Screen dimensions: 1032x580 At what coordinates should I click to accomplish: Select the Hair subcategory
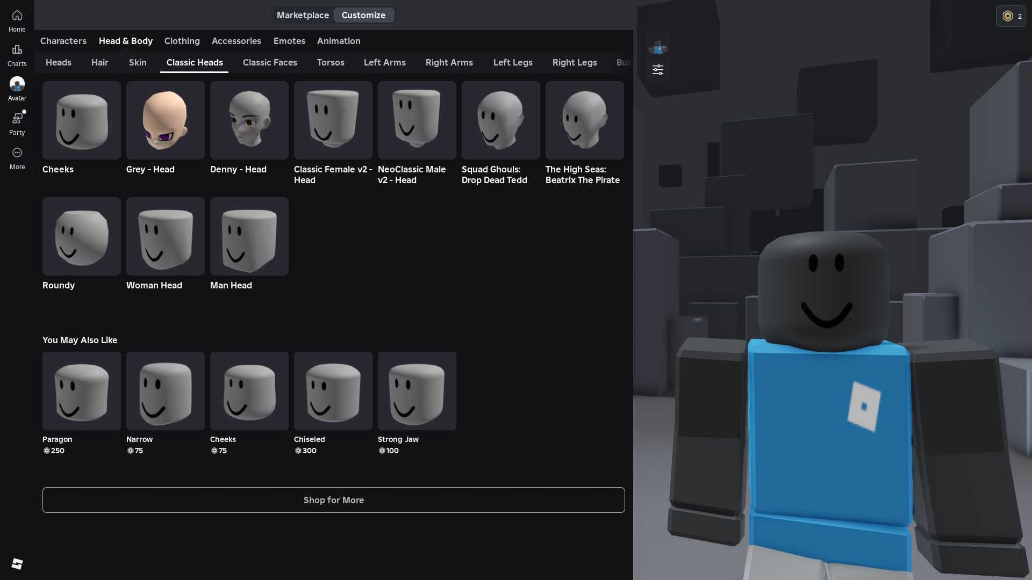click(x=100, y=62)
